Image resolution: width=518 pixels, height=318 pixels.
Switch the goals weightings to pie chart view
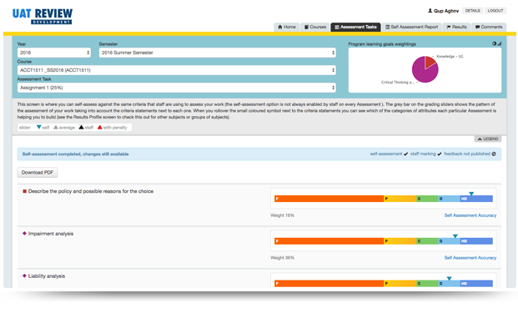(494, 43)
